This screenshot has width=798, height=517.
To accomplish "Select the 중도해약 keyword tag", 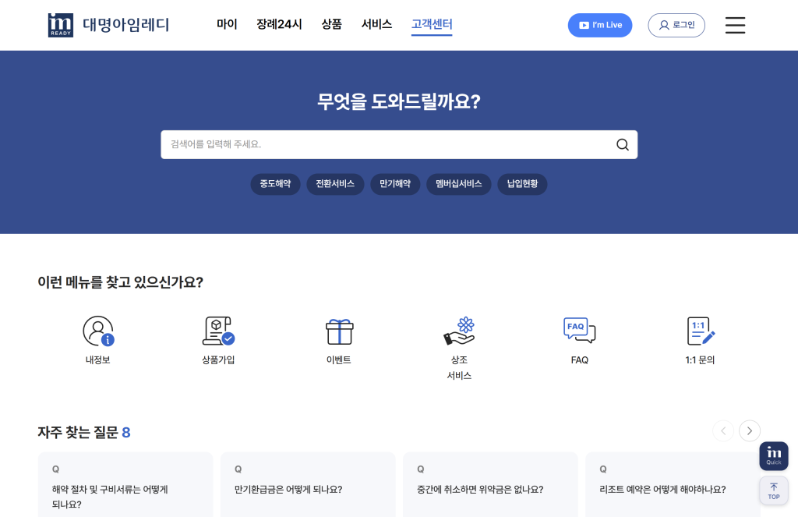I will (x=275, y=184).
